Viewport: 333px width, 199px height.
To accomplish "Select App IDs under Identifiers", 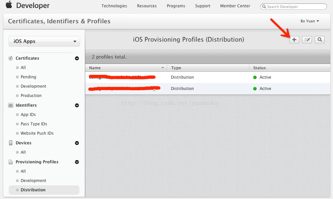I will (28, 114).
